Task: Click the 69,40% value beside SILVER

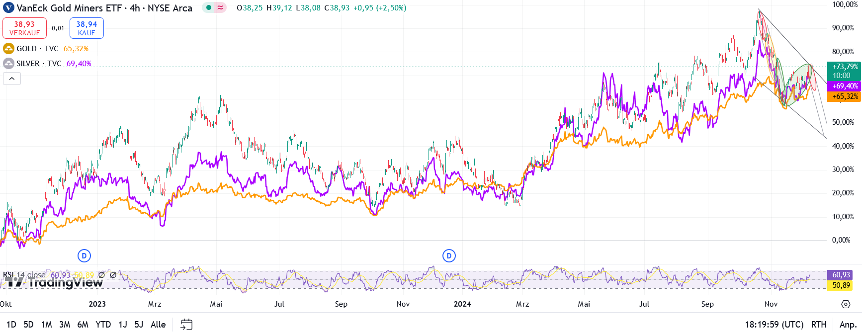Action: 79,64
